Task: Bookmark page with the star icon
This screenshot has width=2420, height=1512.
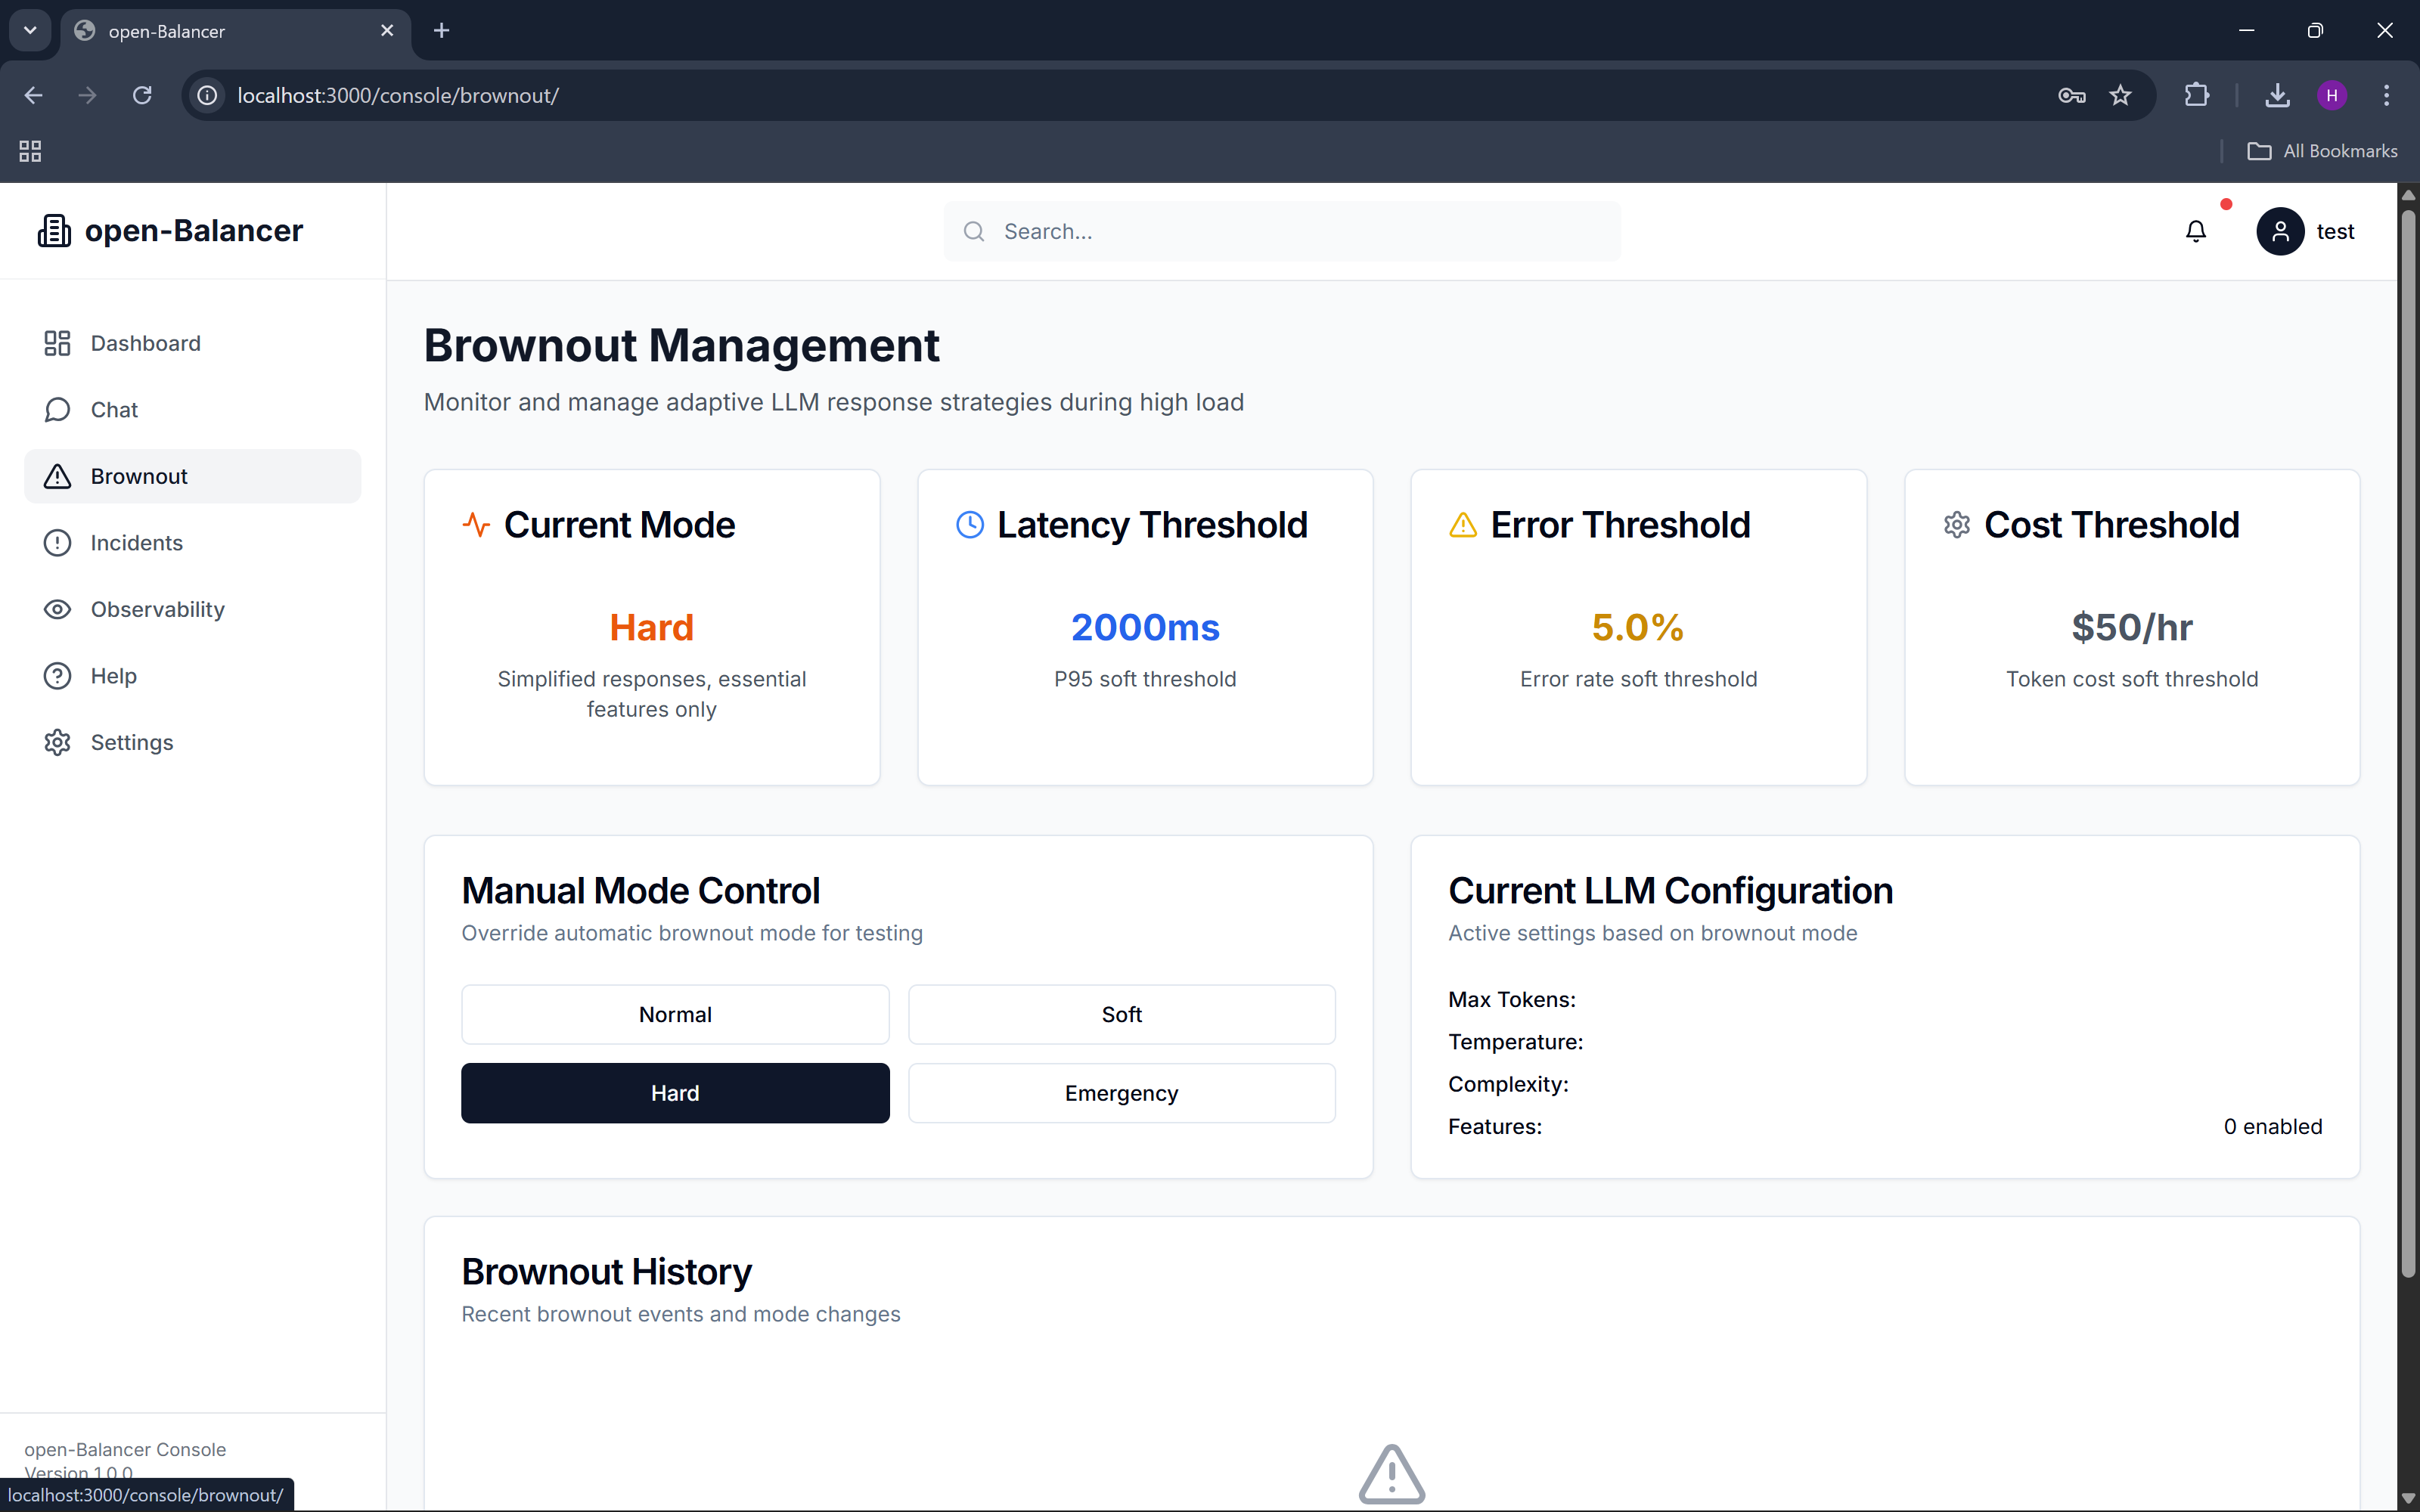Action: click(x=2120, y=95)
